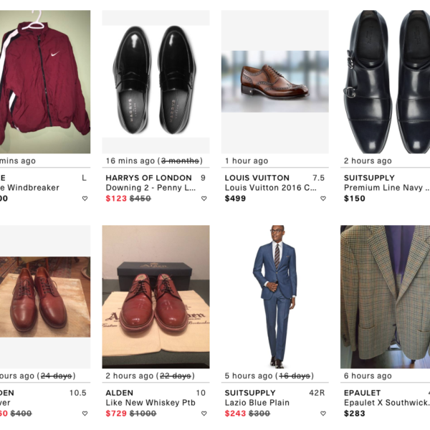Click heart icon on Harrys of London loafers
Screen dimensions: 430x430
[x=204, y=199]
